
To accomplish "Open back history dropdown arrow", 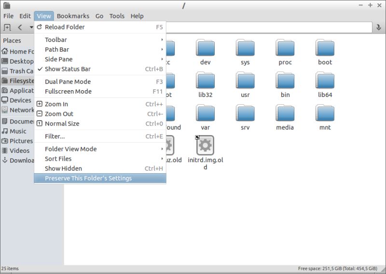I will 31,27.
